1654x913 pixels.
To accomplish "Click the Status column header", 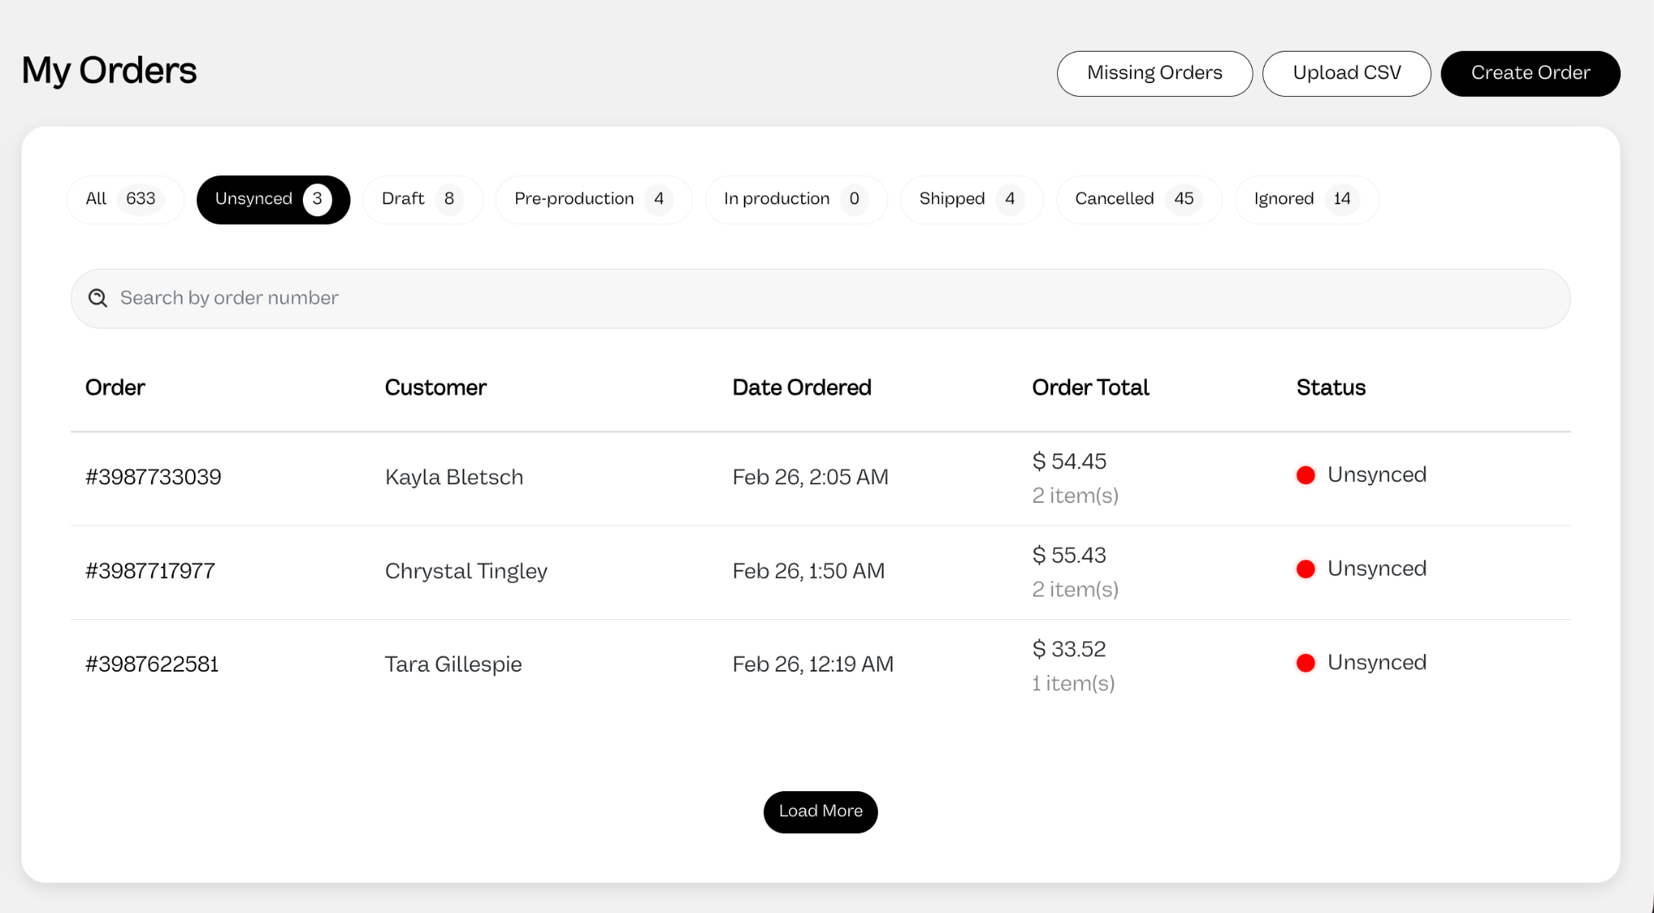I will 1331,388.
